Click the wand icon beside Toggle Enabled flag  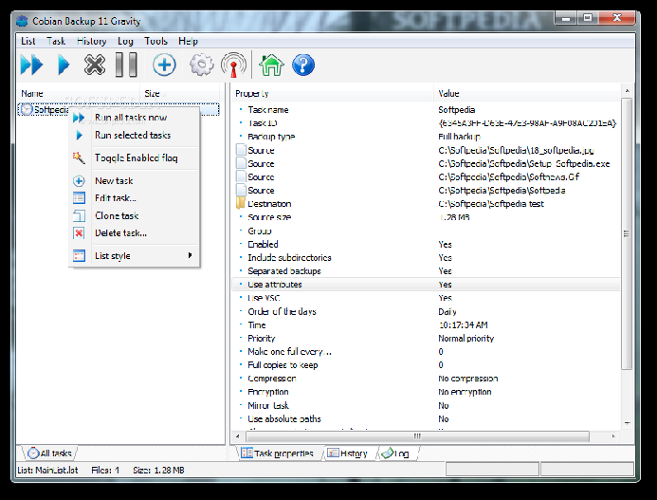pos(79,158)
